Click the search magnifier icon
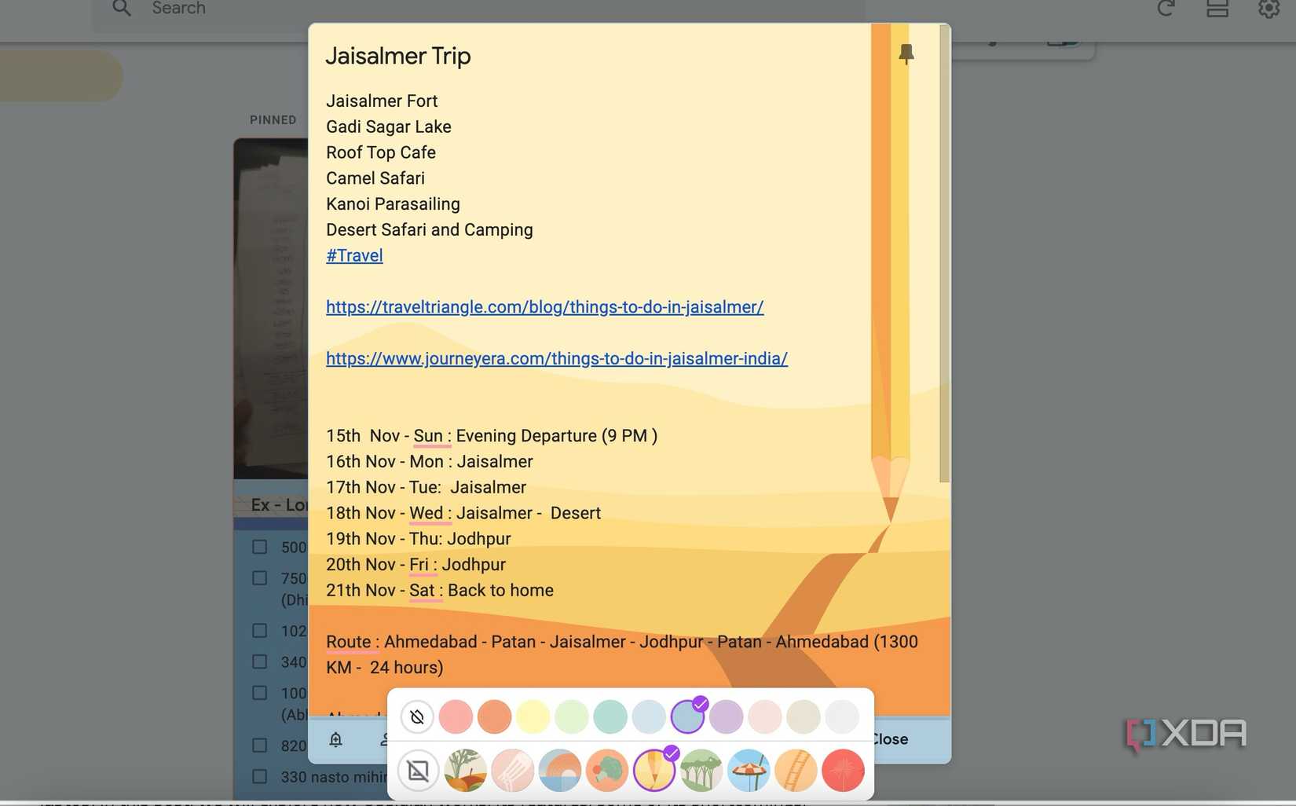1296x806 pixels. click(121, 9)
